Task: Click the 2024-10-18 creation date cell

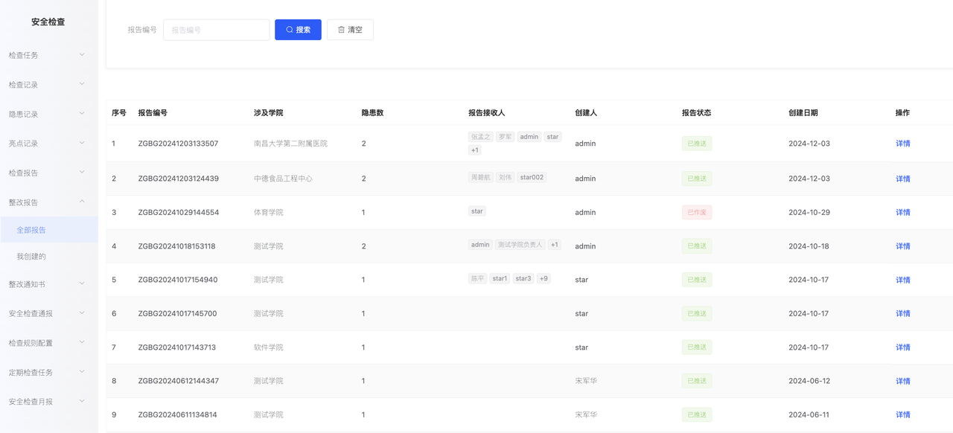Action: coord(809,246)
